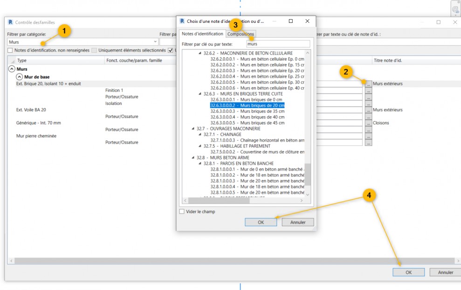Click the 'Isolation' layer entry
The height and width of the screenshot is (290, 461).
pos(113,103)
